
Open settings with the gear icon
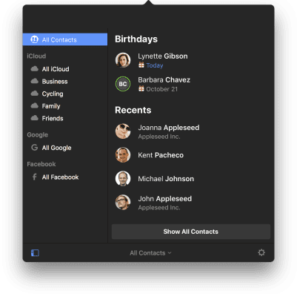pyautogui.click(x=261, y=252)
